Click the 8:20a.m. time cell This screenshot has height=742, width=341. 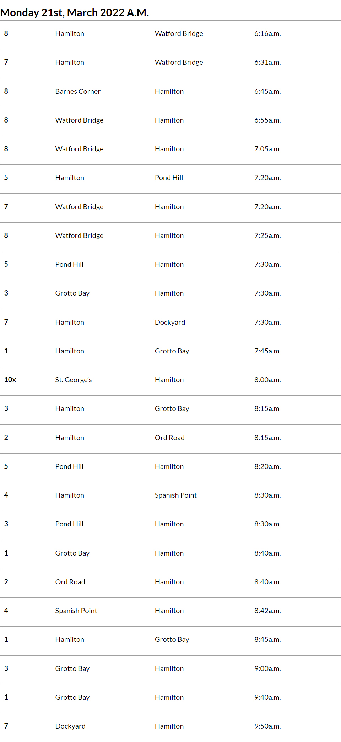(x=267, y=467)
